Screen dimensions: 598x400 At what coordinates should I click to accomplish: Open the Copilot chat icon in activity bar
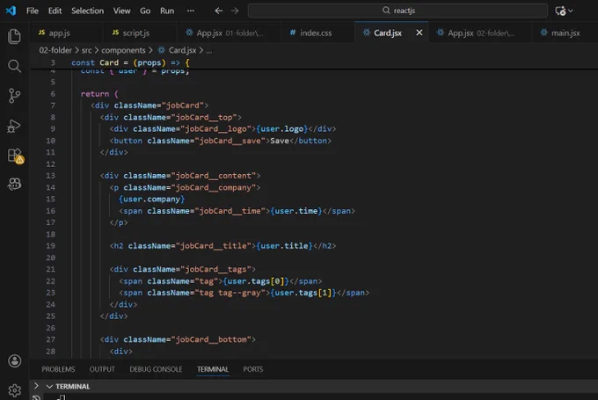(x=14, y=184)
